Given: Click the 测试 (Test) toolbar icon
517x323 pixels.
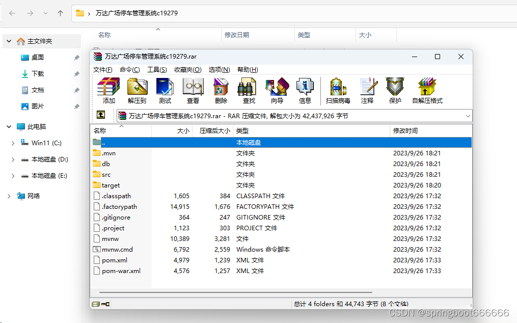Looking at the screenshot, I should 165,91.
